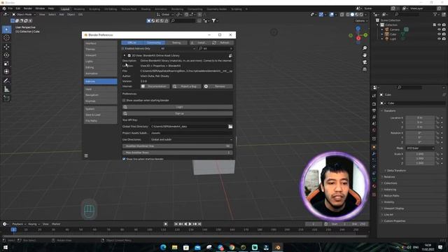Click the Blender logo menu icon
This screenshot has height=252, width=448.
pyautogui.click(x=4, y=8)
